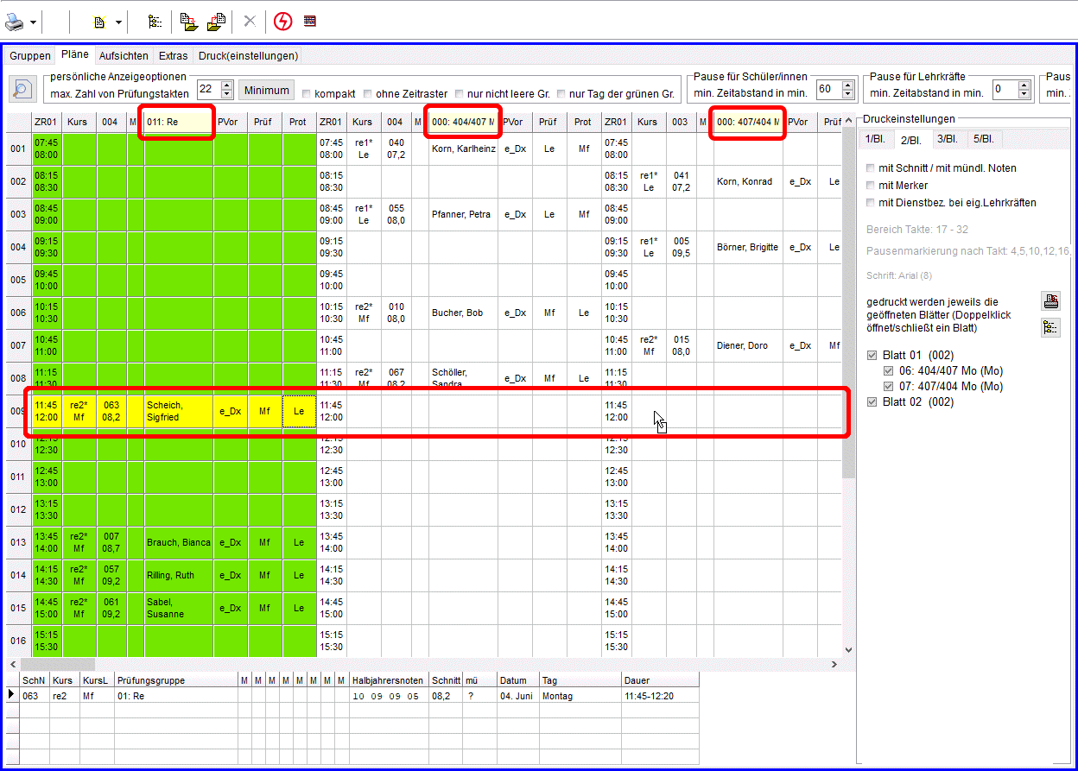Click the import document into folder icon
This screenshot has width=1078, height=771.
click(189, 22)
